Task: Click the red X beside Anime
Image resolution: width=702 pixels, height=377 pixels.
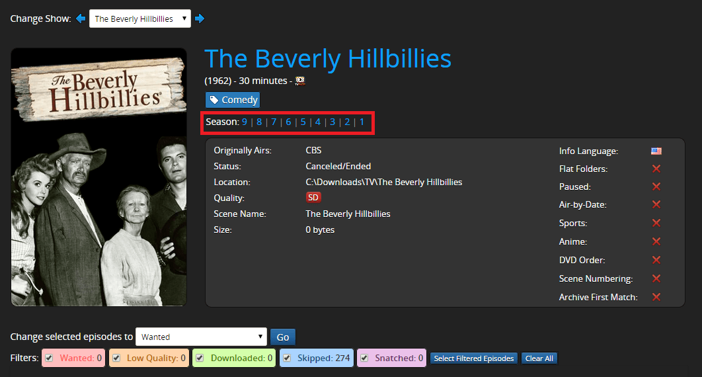Action: pyautogui.click(x=656, y=242)
